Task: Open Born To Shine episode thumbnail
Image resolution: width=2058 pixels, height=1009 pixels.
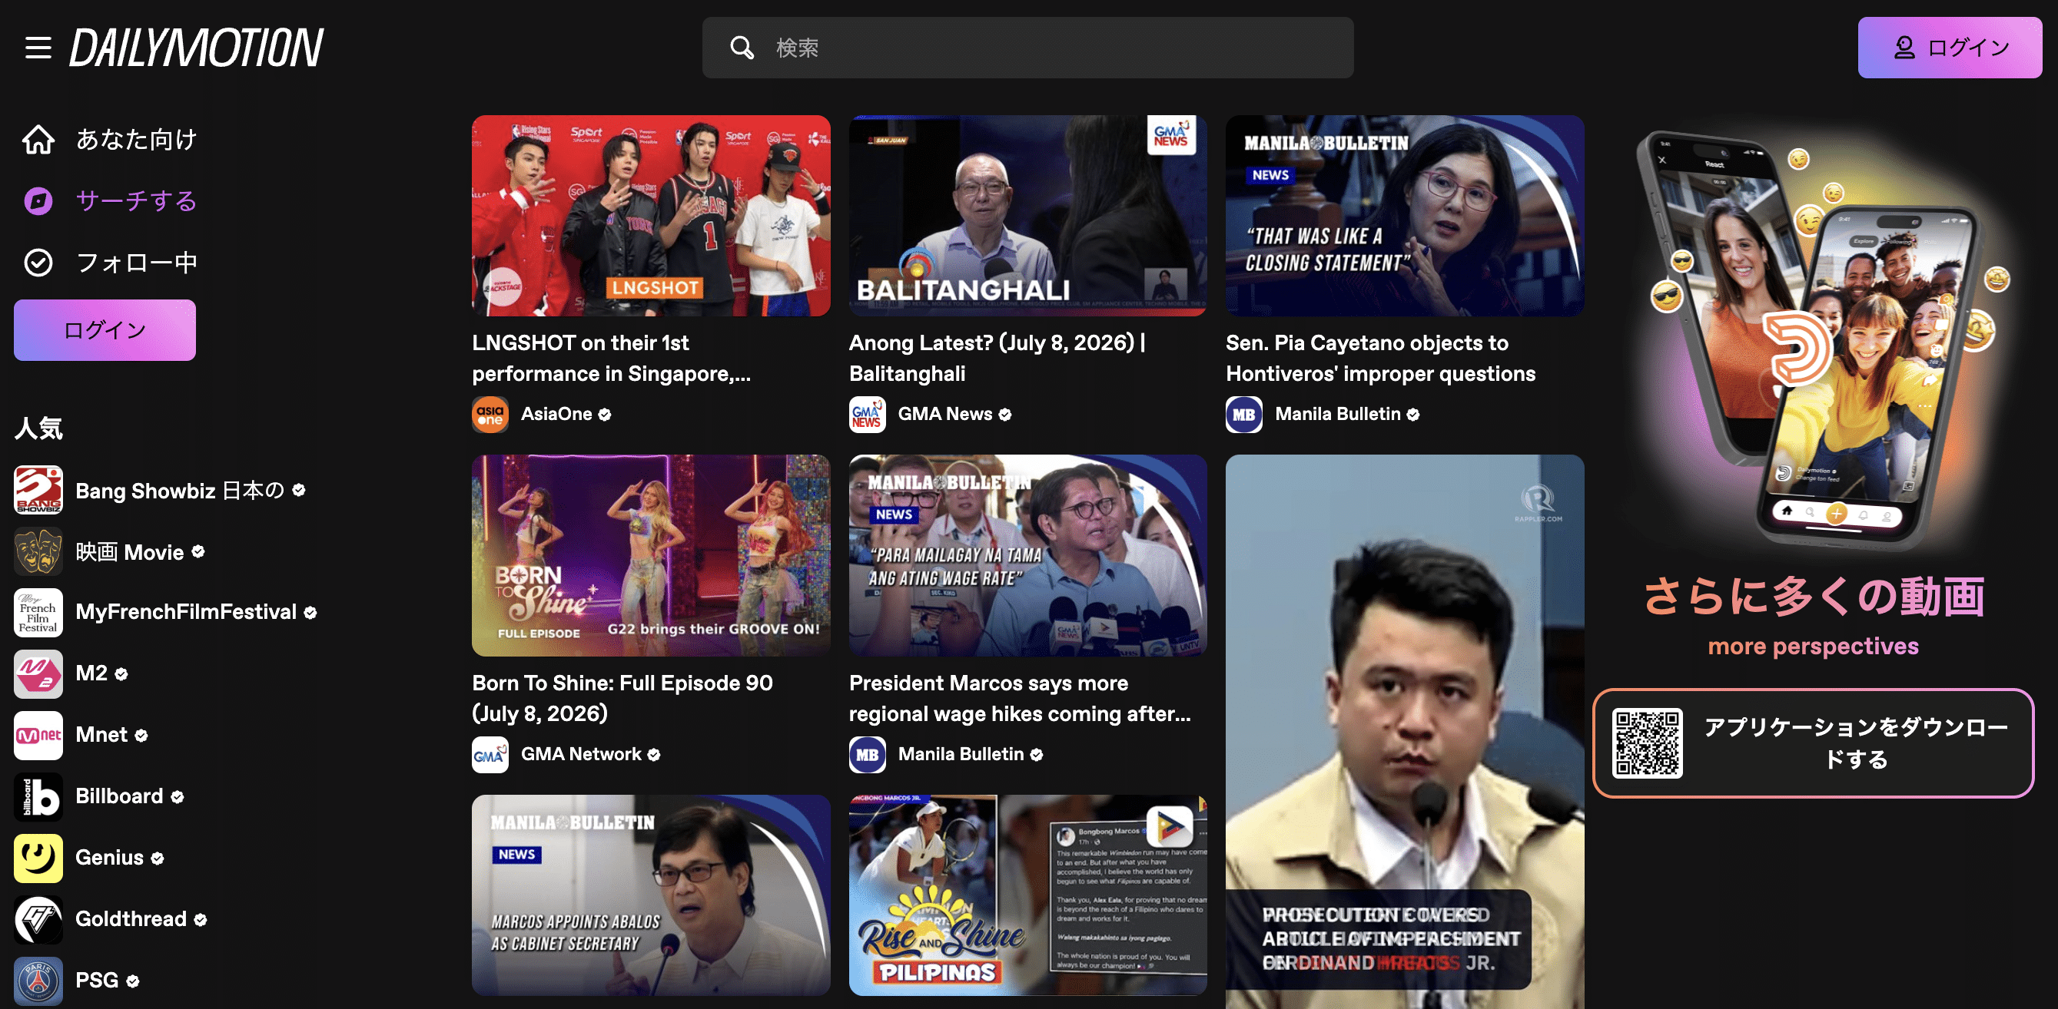Action: (650, 556)
